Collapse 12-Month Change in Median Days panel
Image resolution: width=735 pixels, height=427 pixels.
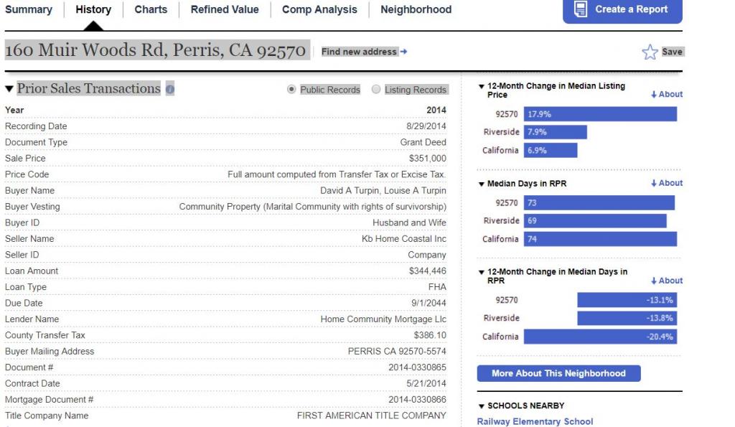482,272
